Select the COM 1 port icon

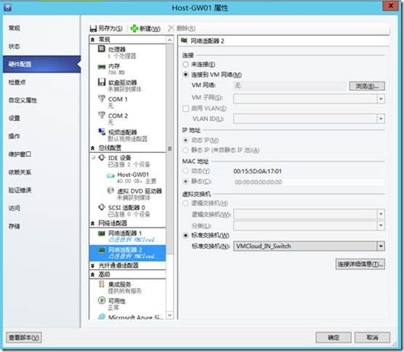(102, 98)
